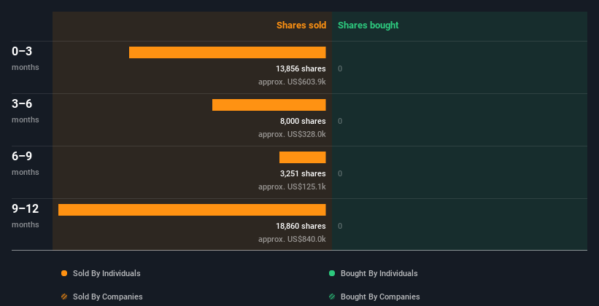Click the Sold By Individuals orange legend dot

coord(64,273)
